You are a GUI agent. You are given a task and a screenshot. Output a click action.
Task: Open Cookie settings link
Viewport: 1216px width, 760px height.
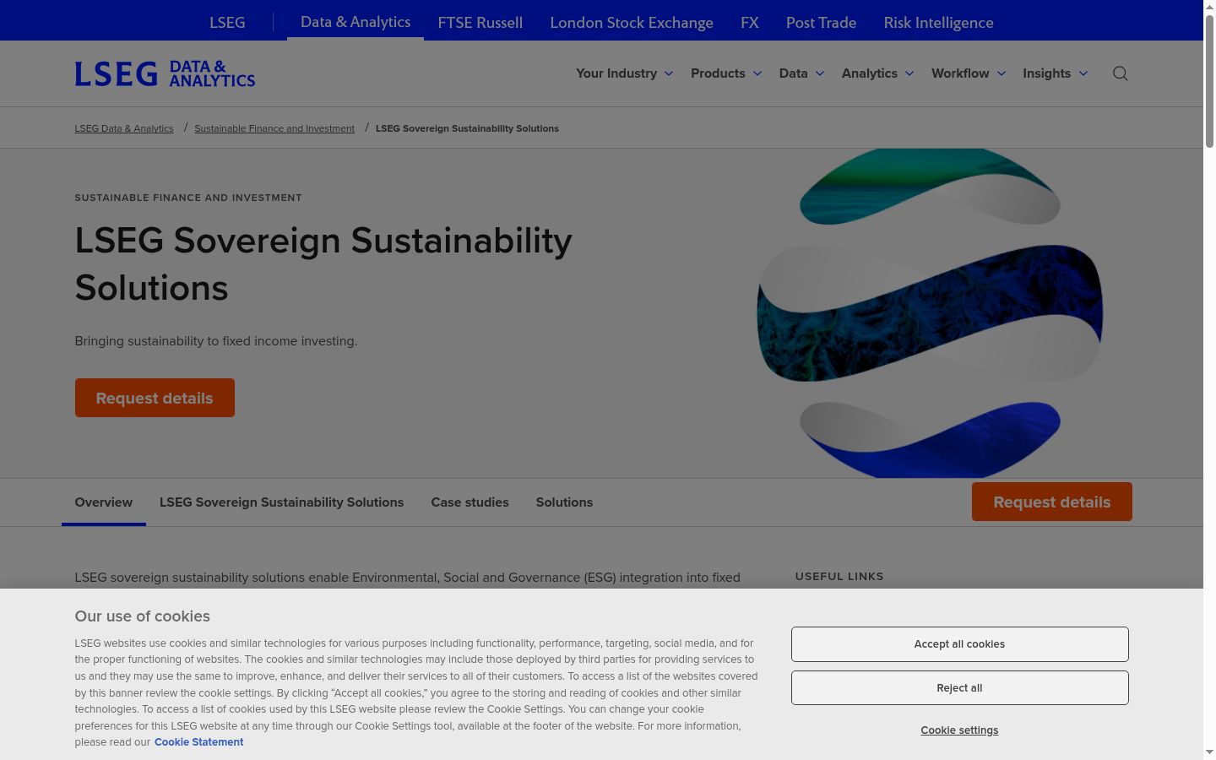tap(959, 730)
